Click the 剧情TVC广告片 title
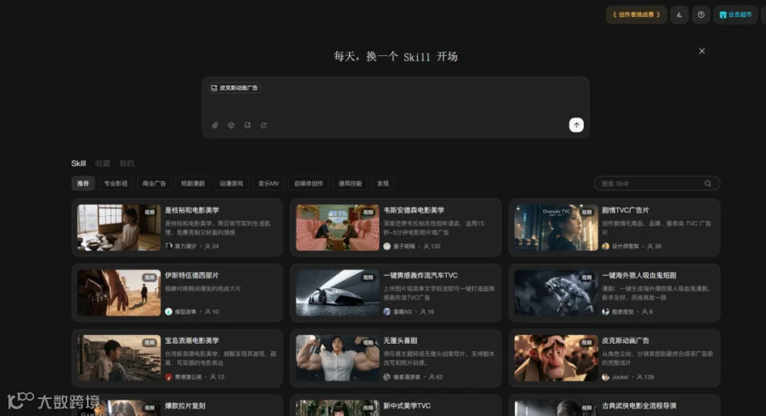Screen dimensions: 766x416 coord(626,210)
